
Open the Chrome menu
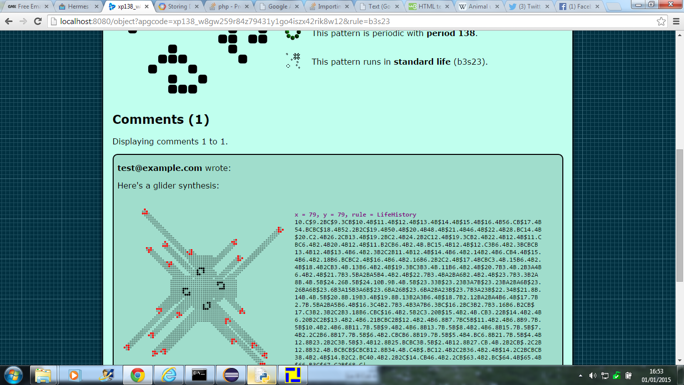pos(675,22)
